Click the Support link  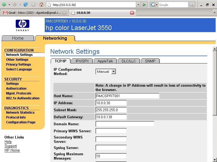pos(11,146)
